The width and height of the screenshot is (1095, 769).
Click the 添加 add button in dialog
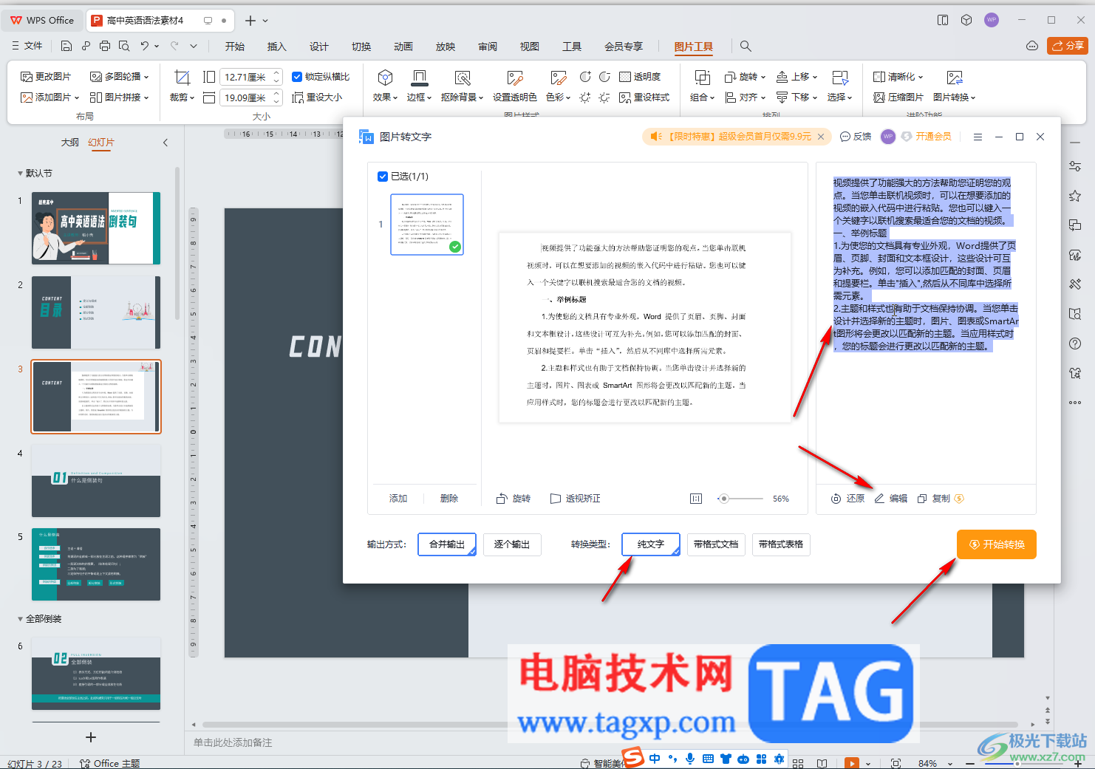click(398, 499)
